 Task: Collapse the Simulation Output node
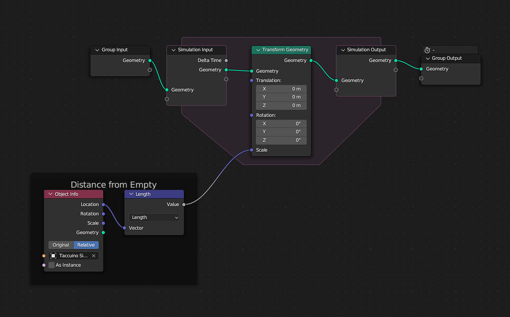click(343, 50)
